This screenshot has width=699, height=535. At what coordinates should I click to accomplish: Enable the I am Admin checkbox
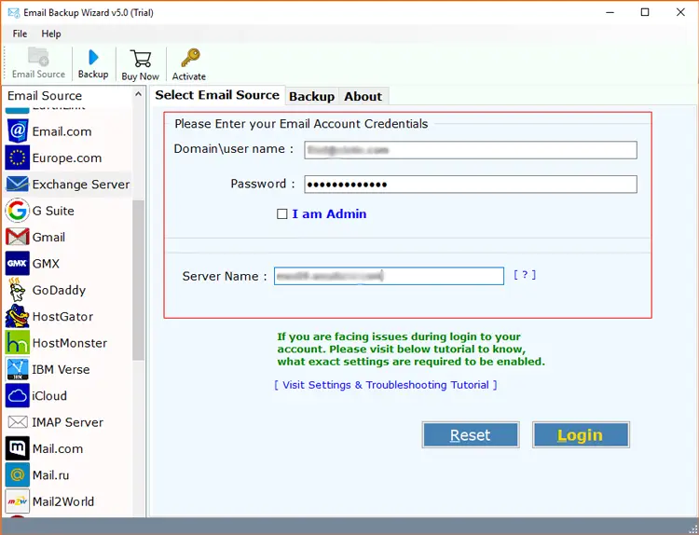coord(281,214)
